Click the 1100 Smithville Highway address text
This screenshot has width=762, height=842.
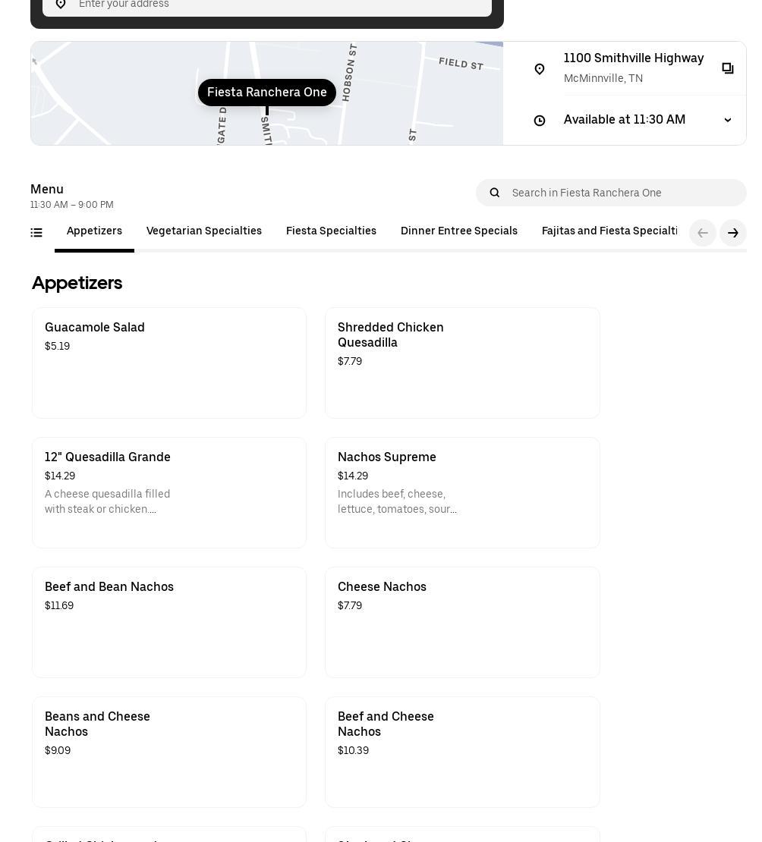[x=634, y=58]
